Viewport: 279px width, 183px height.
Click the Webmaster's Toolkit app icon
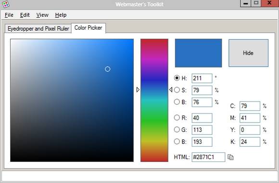(x=5, y=4)
